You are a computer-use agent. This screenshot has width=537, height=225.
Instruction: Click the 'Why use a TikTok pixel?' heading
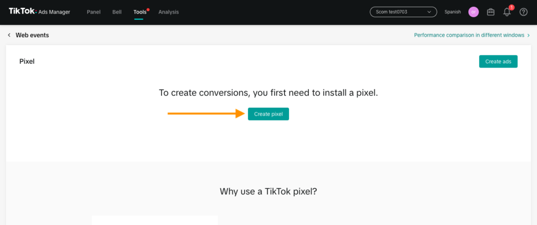268,192
